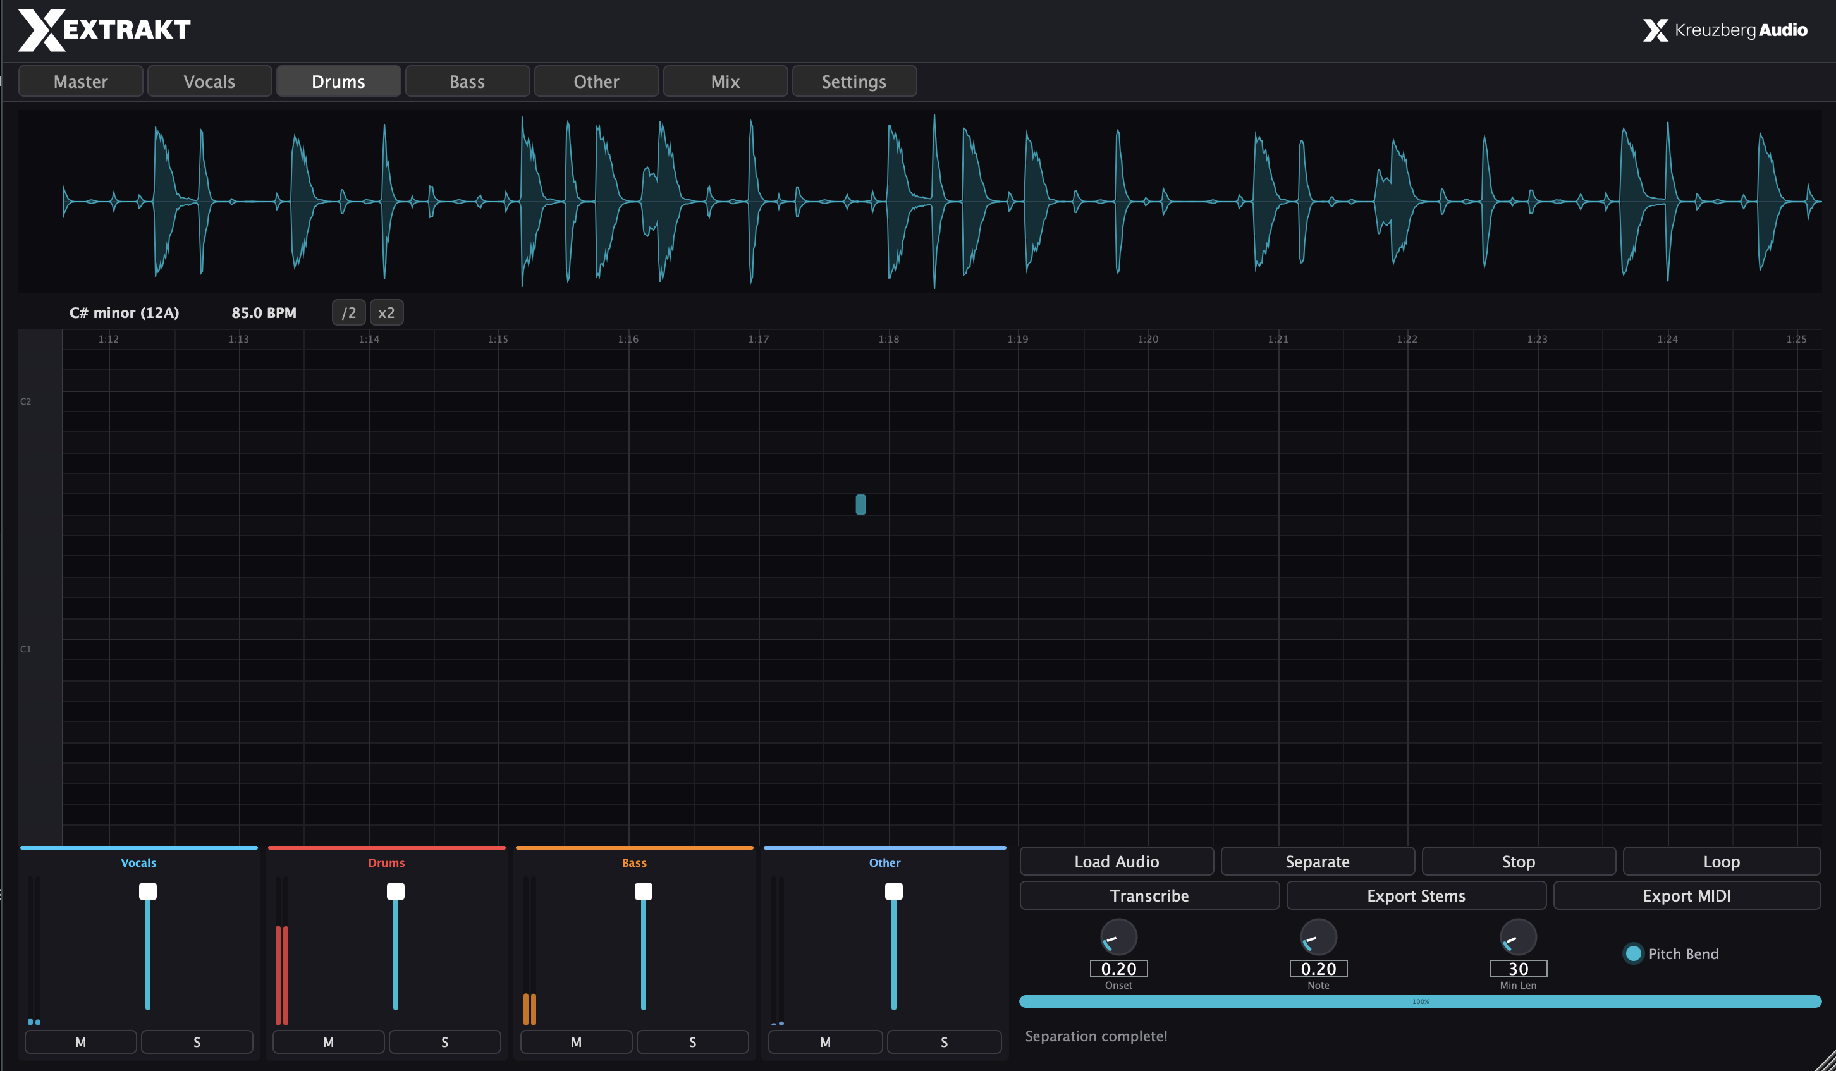Click the Bass volume fader handle
This screenshot has height=1071, width=1836.
pyautogui.click(x=644, y=891)
